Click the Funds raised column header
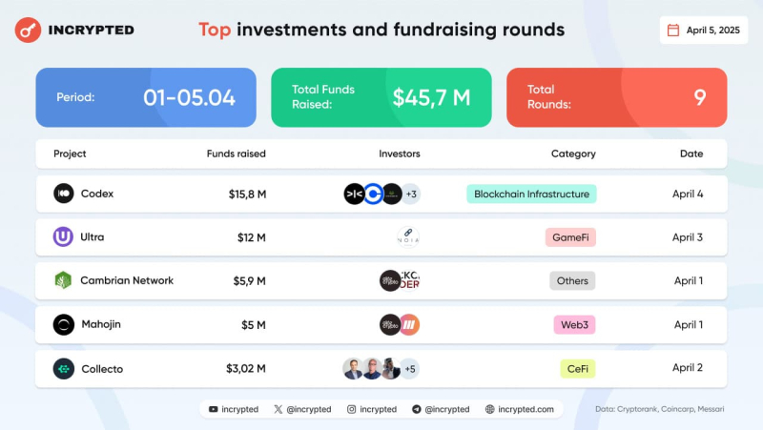Screen dimensions: 763x430 (x=237, y=154)
